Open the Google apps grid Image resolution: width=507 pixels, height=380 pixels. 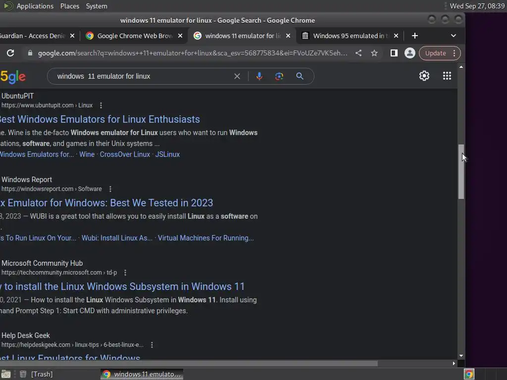(447, 76)
